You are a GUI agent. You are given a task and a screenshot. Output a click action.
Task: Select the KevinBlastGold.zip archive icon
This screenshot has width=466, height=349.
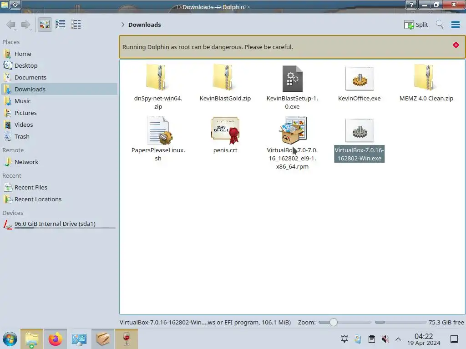[225, 78]
